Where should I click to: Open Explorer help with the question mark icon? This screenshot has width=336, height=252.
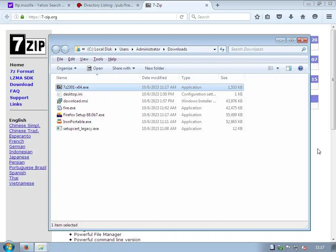click(x=301, y=68)
